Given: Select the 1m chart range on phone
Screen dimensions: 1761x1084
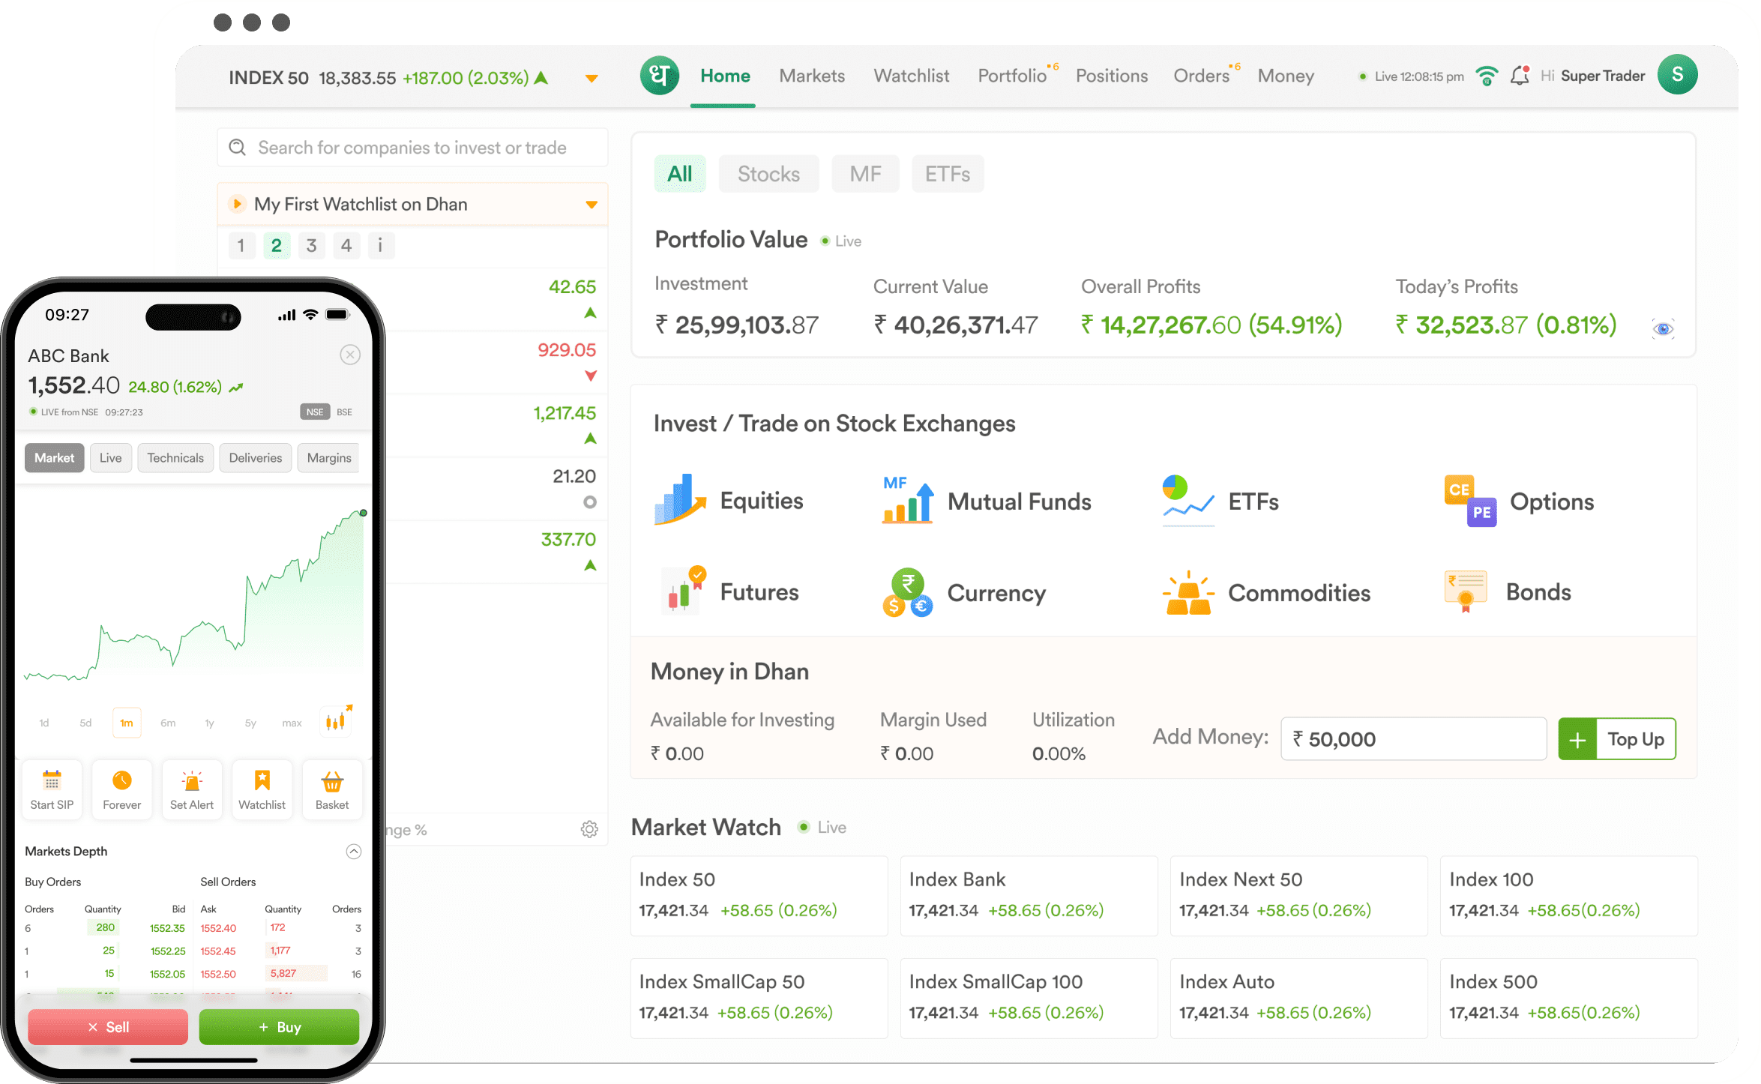Looking at the screenshot, I should (127, 723).
